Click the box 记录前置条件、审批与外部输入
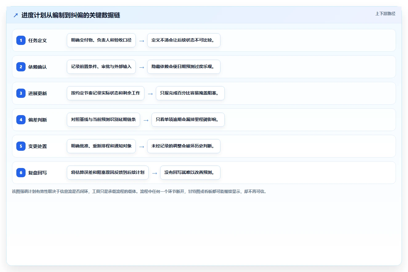 coord(101,67)
